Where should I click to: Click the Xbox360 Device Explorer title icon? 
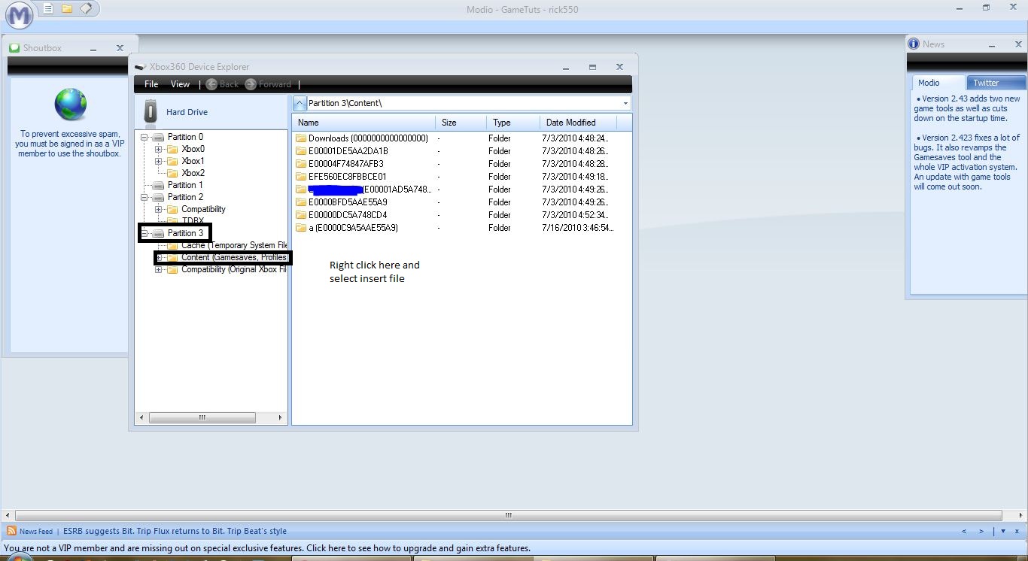click(140, 67)
